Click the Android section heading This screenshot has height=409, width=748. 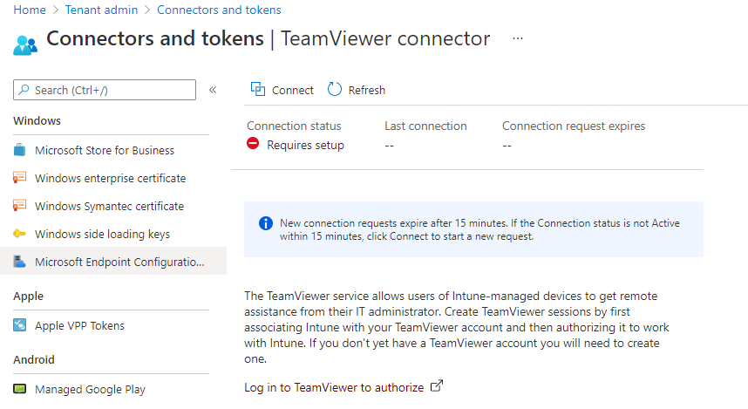click(34, 359)
